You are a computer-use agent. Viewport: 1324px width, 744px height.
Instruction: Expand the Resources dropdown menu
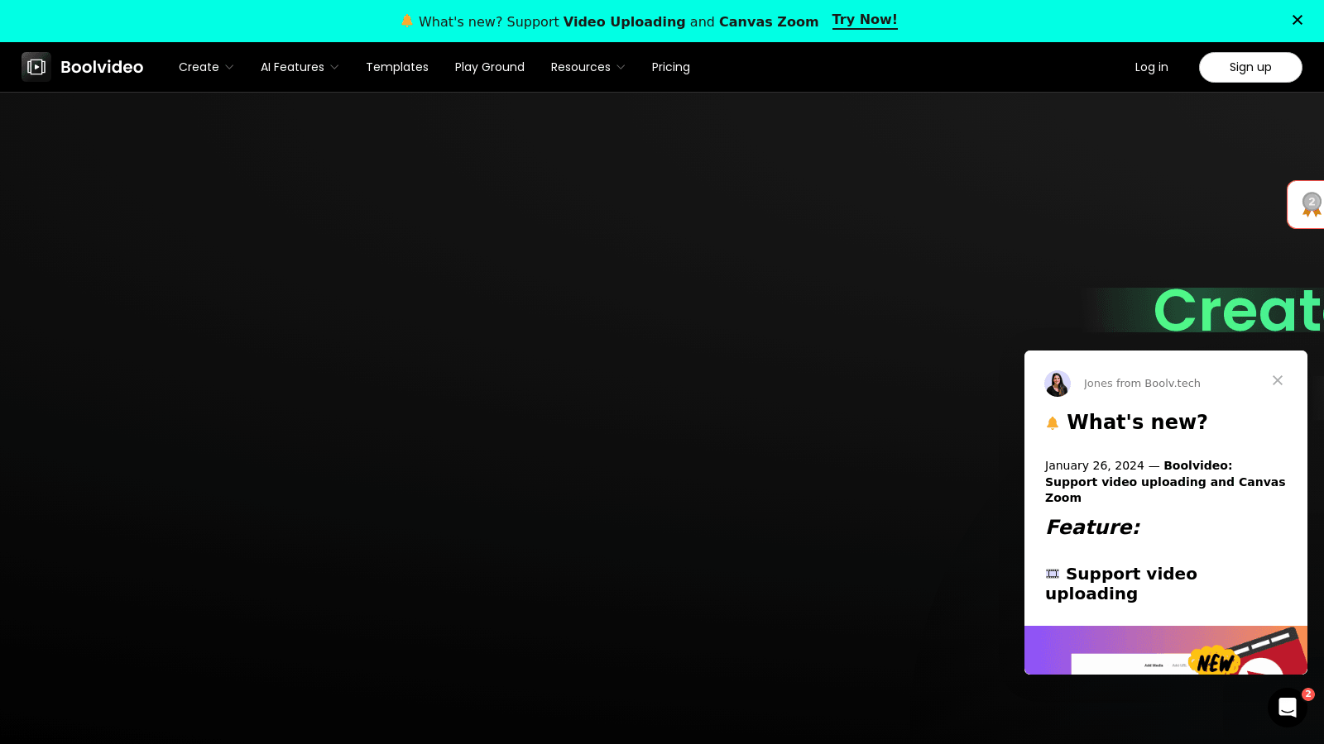[588, 67]
